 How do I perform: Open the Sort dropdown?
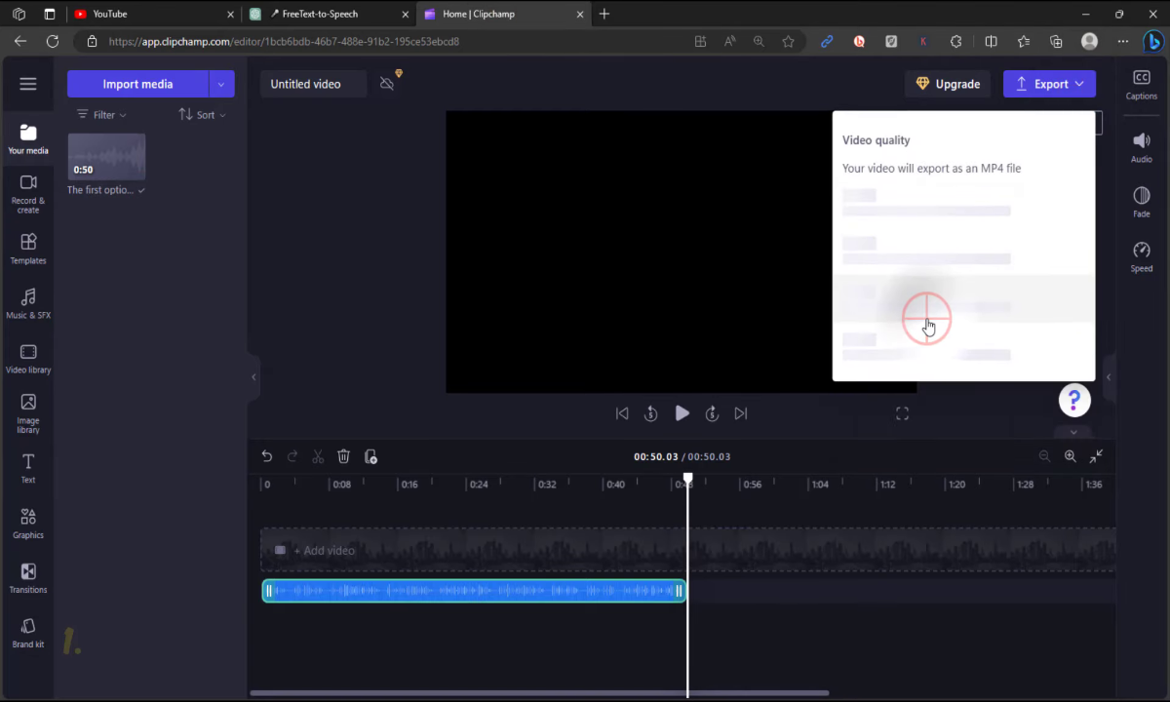click(202, 115)
